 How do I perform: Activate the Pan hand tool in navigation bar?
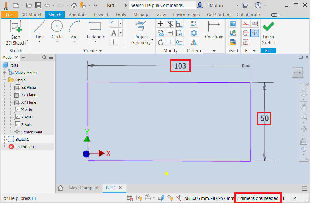pyautogui.click(x=304, y=107)
